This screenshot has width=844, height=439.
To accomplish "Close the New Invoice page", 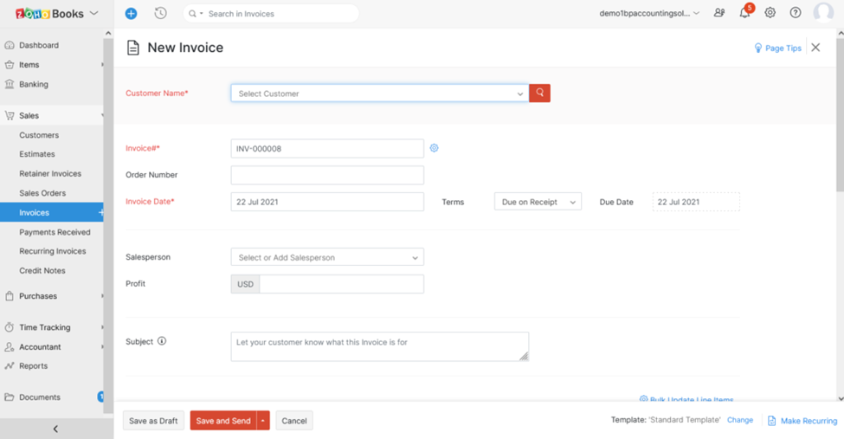I will click(x=815, y=48).
